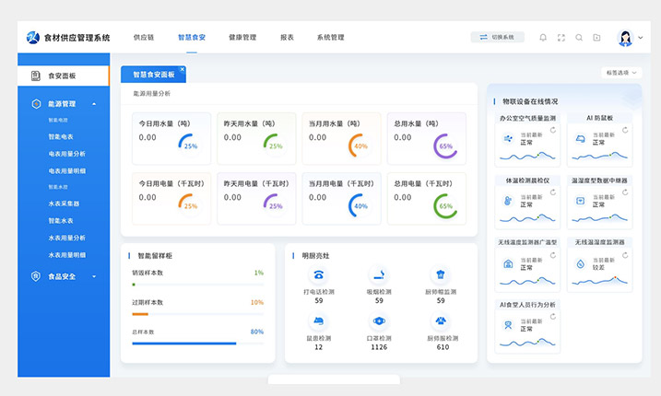661x396 pixels.
Task: Click the 能源管理 hexagon icon
Action: (36, 104)
